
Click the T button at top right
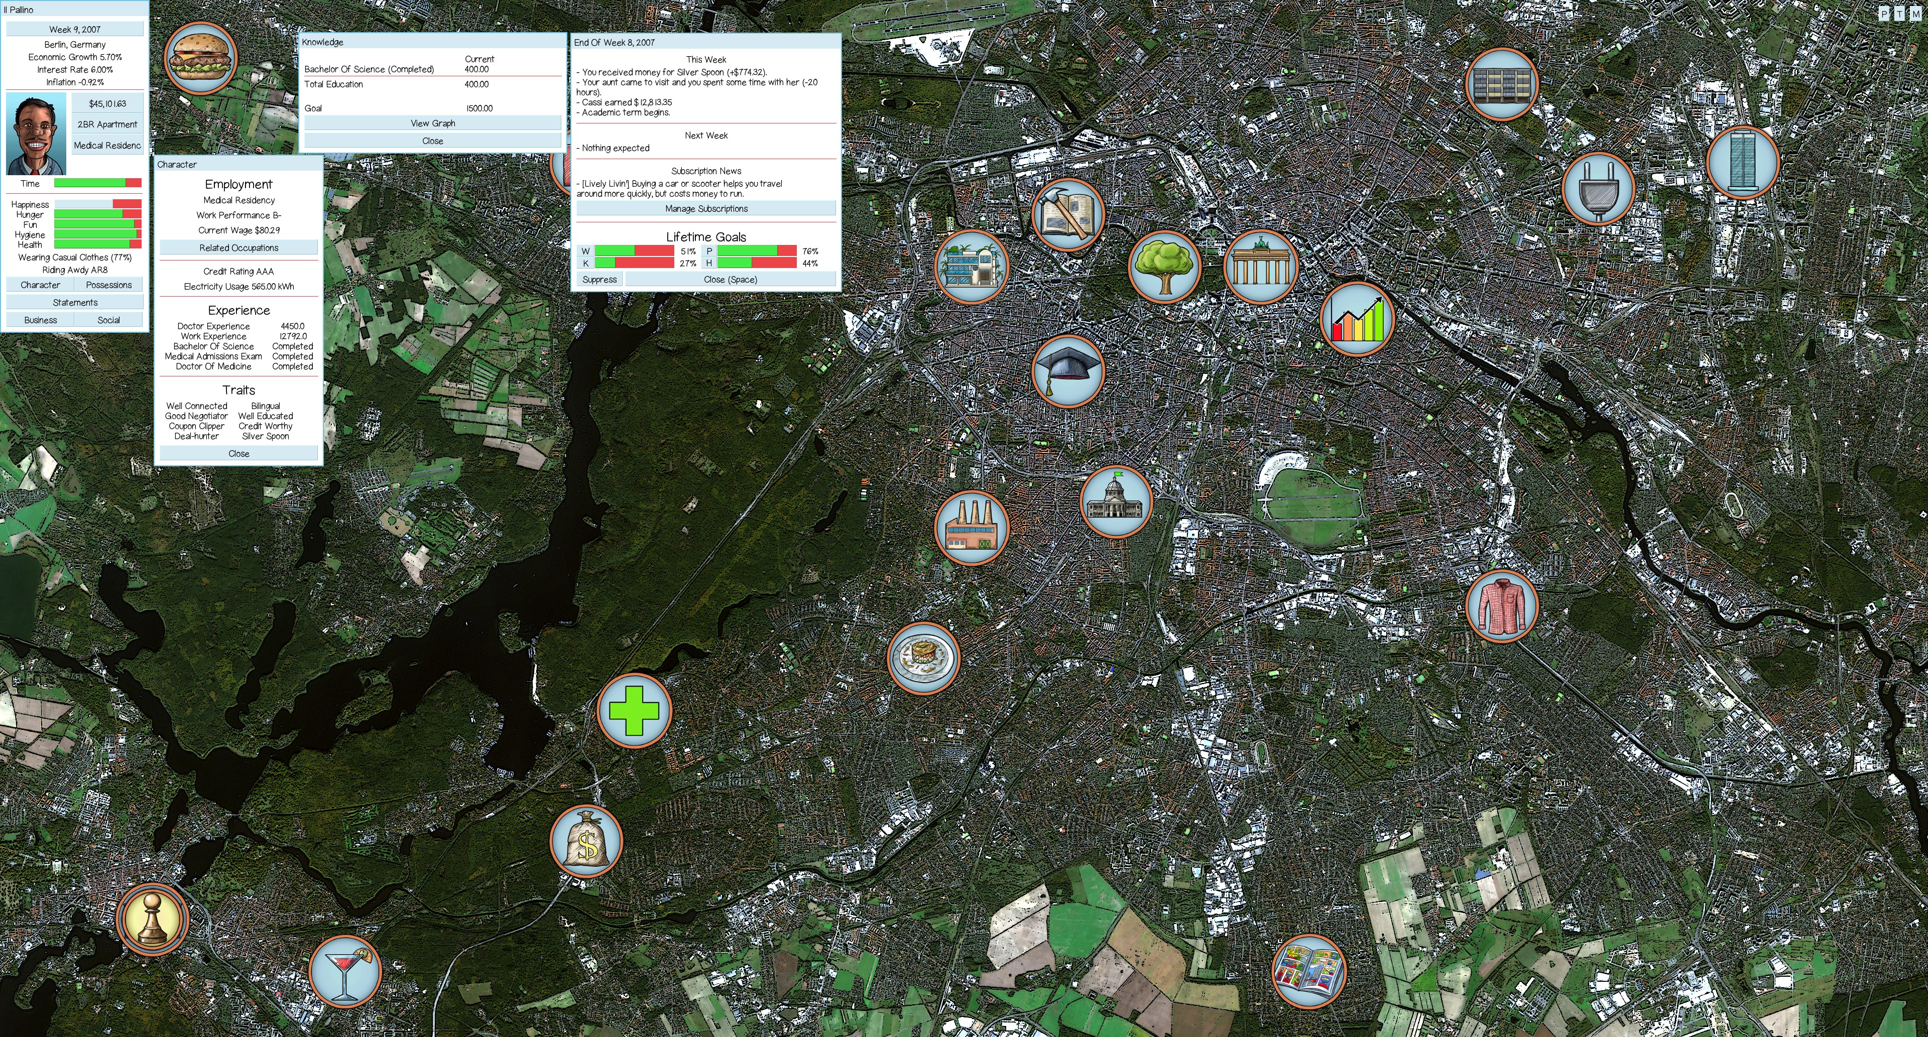[x=1899, y=14]
